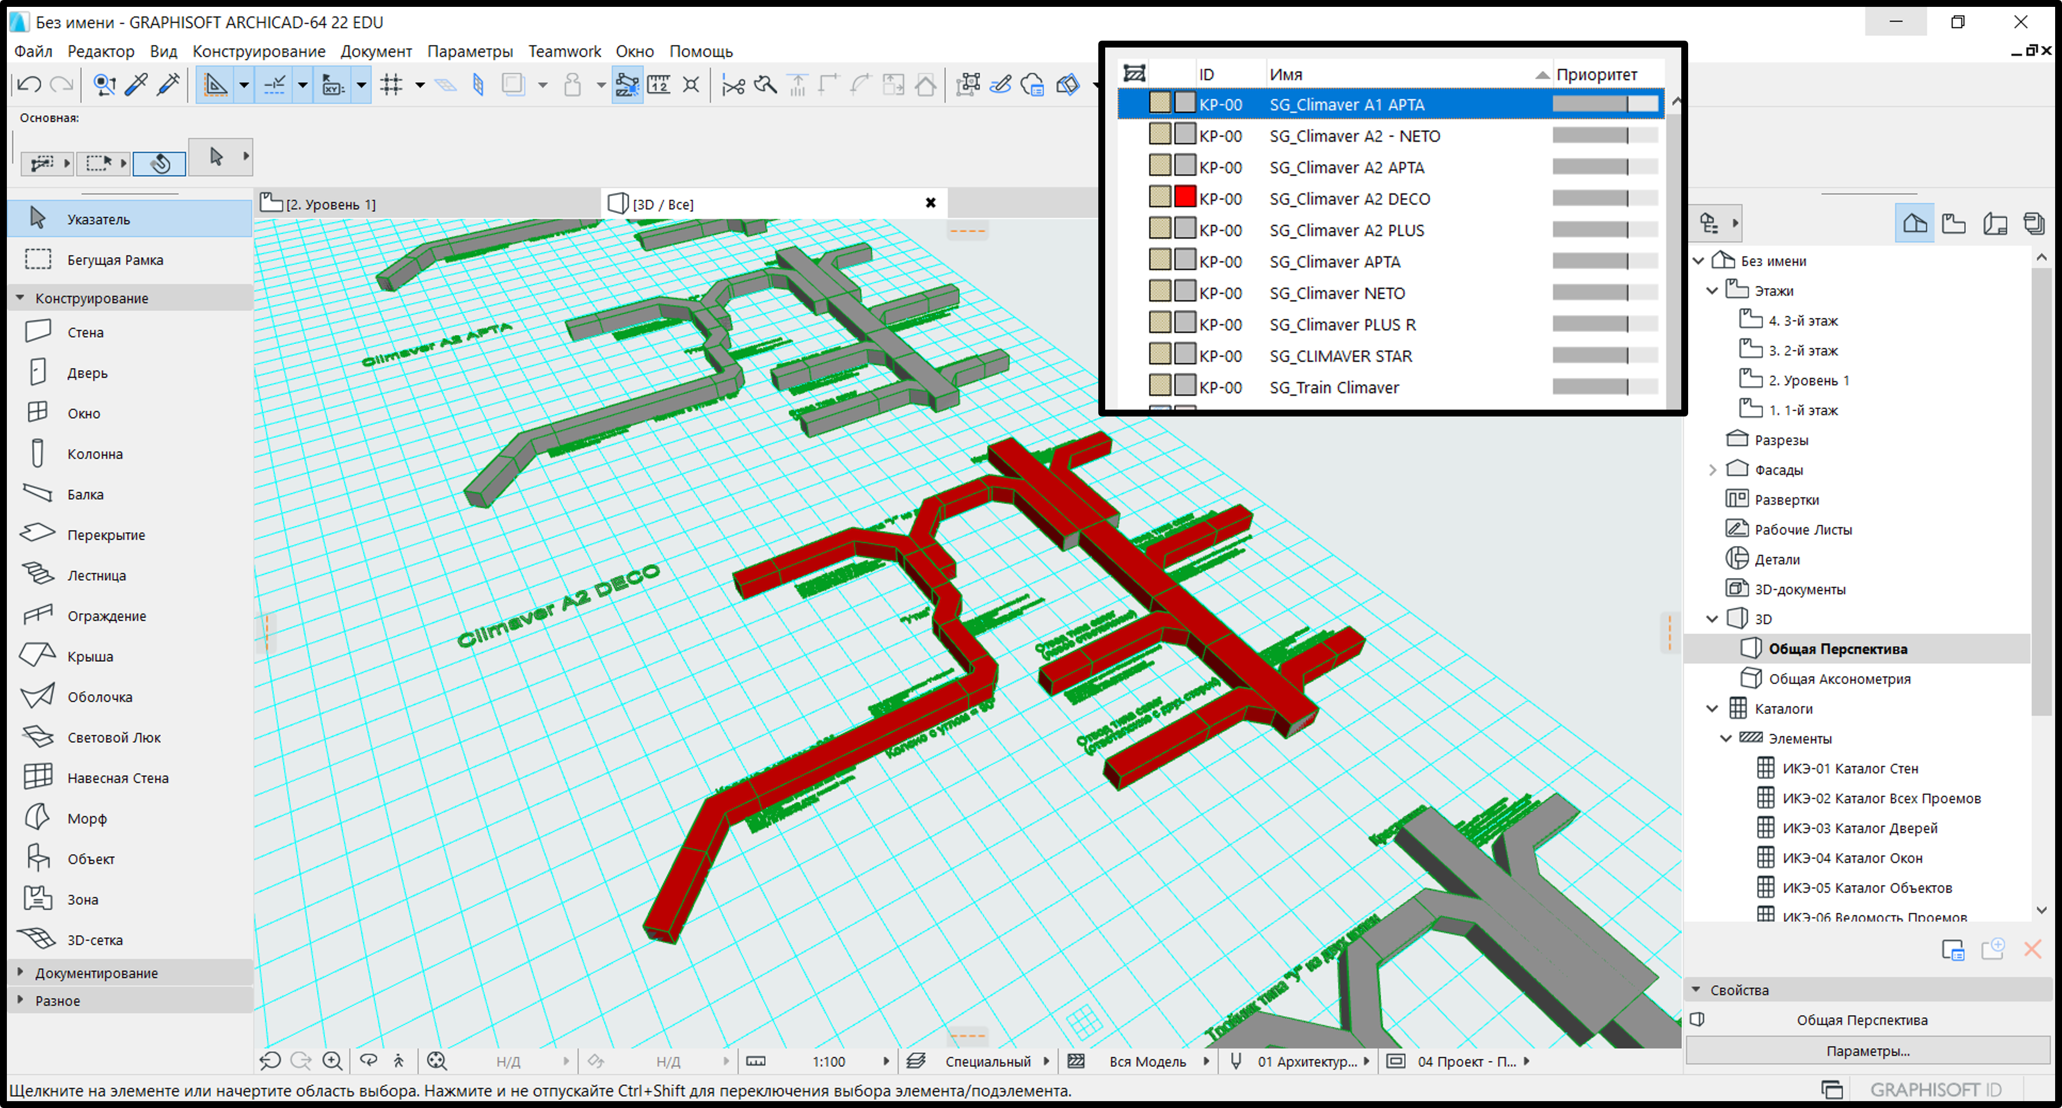2062x1108 pixels.
Task: Select the Зона zone tool
Action: 130,899
